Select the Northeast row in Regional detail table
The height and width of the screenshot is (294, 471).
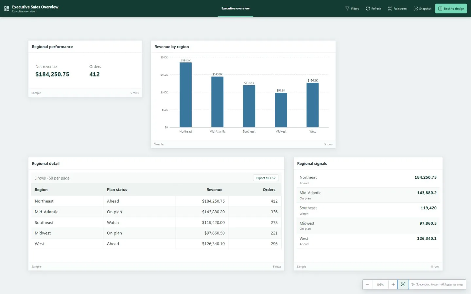(x=156, y=201)
